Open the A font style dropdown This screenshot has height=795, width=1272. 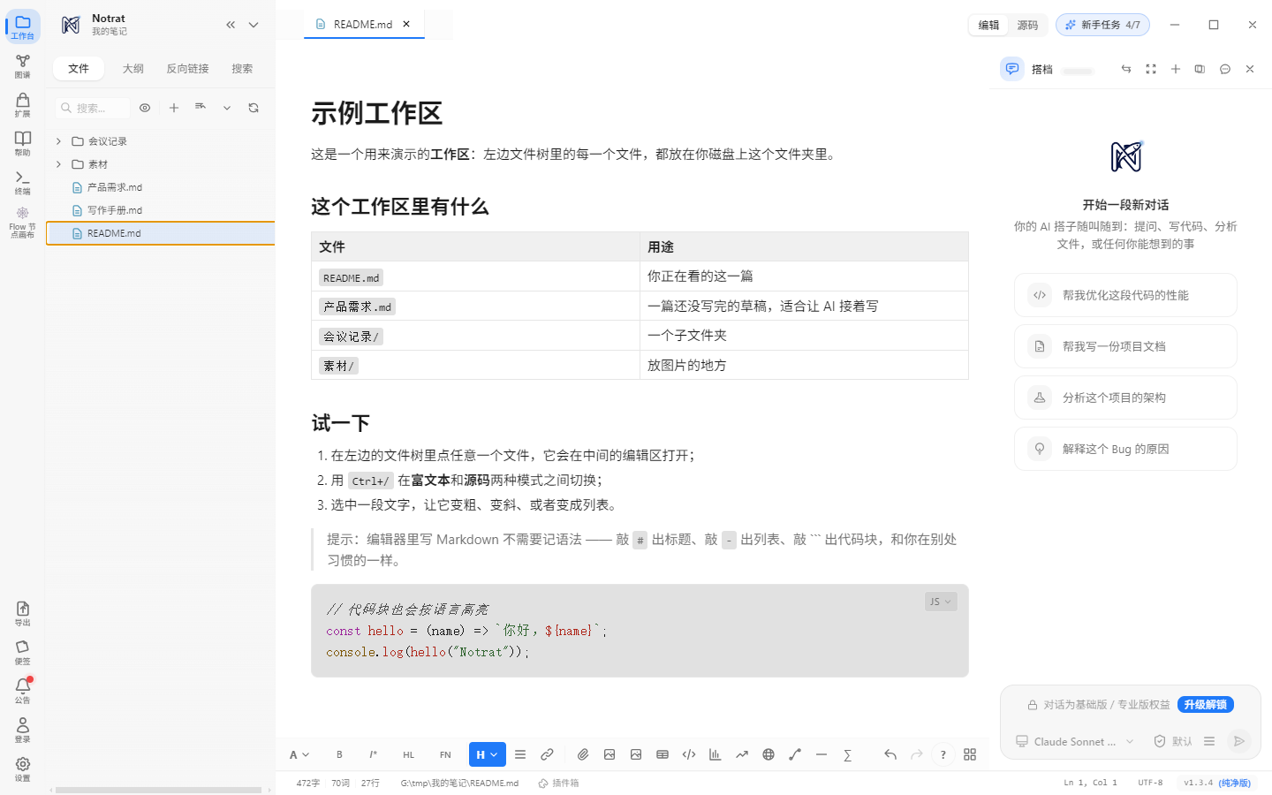[299, 754]
